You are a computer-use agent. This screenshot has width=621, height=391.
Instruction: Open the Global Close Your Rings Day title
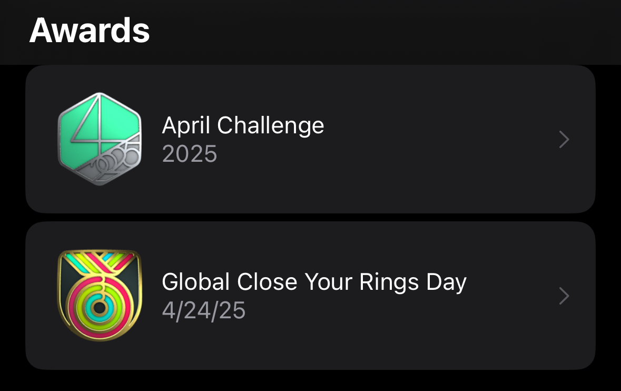pyautogui.click(x=314, y=282)
